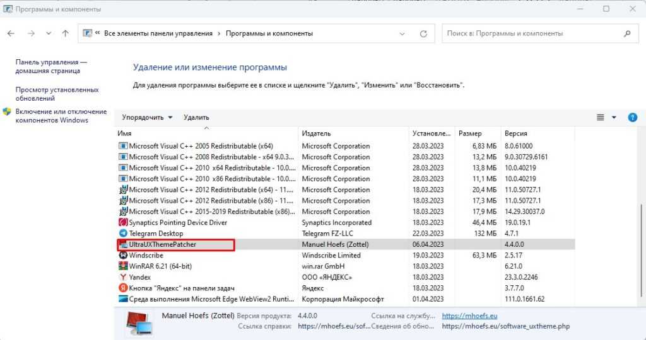Open the Просмотр установленных обновлений link
Screen dimensions: 646x340
pyautogui.click(x=57, y=94)
